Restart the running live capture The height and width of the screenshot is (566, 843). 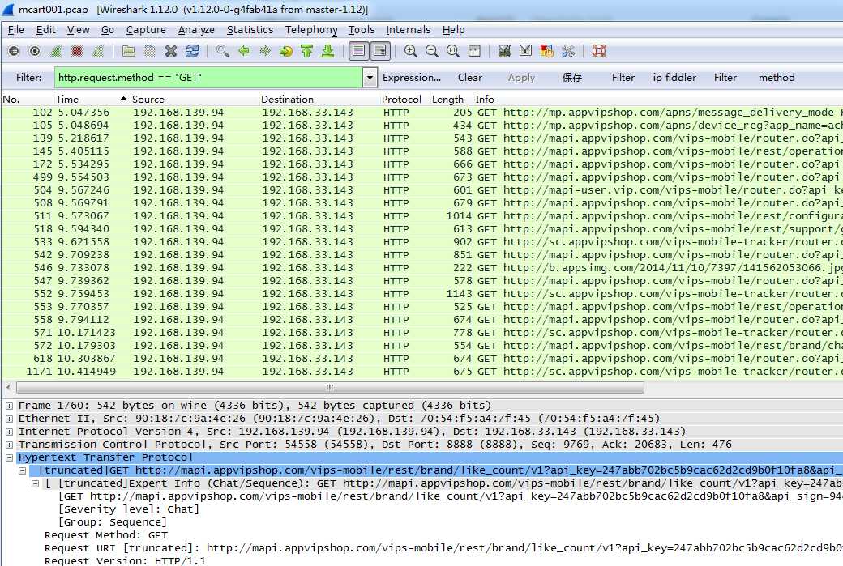point(98,51)
